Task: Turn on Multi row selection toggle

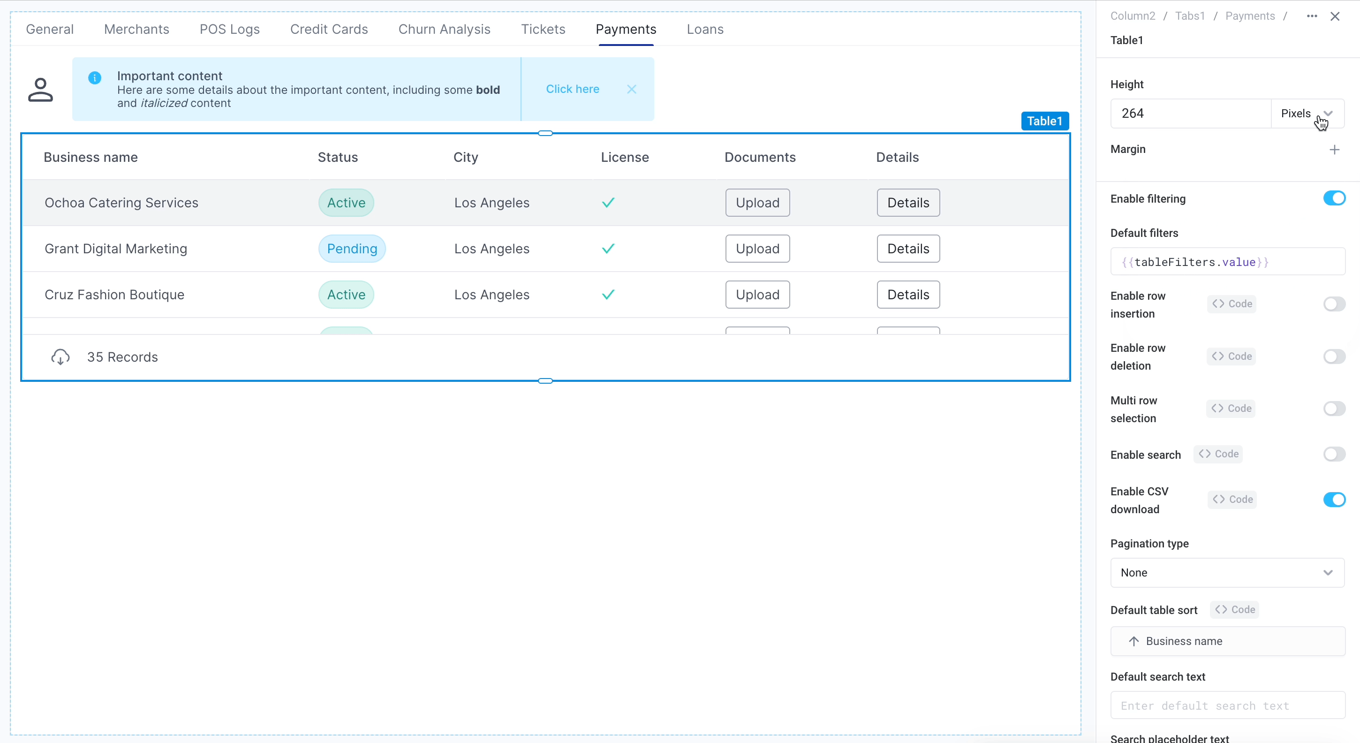Action: (x=1334, y=408)
